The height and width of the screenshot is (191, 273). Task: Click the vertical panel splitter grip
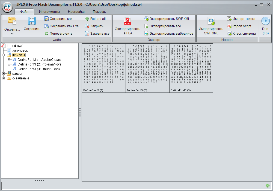pyautogui.click(x=80, y=112)
